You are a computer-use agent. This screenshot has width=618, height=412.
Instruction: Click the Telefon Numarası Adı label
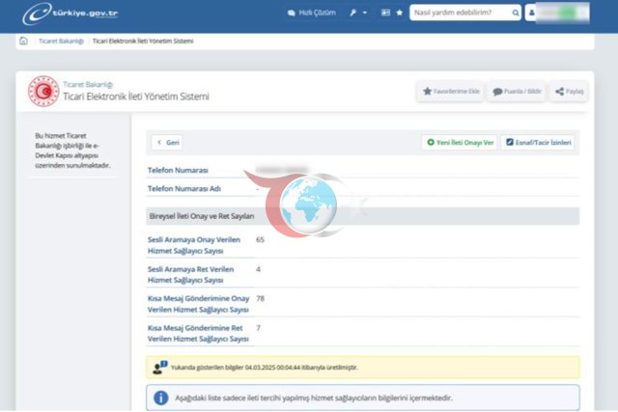[184, 189]
